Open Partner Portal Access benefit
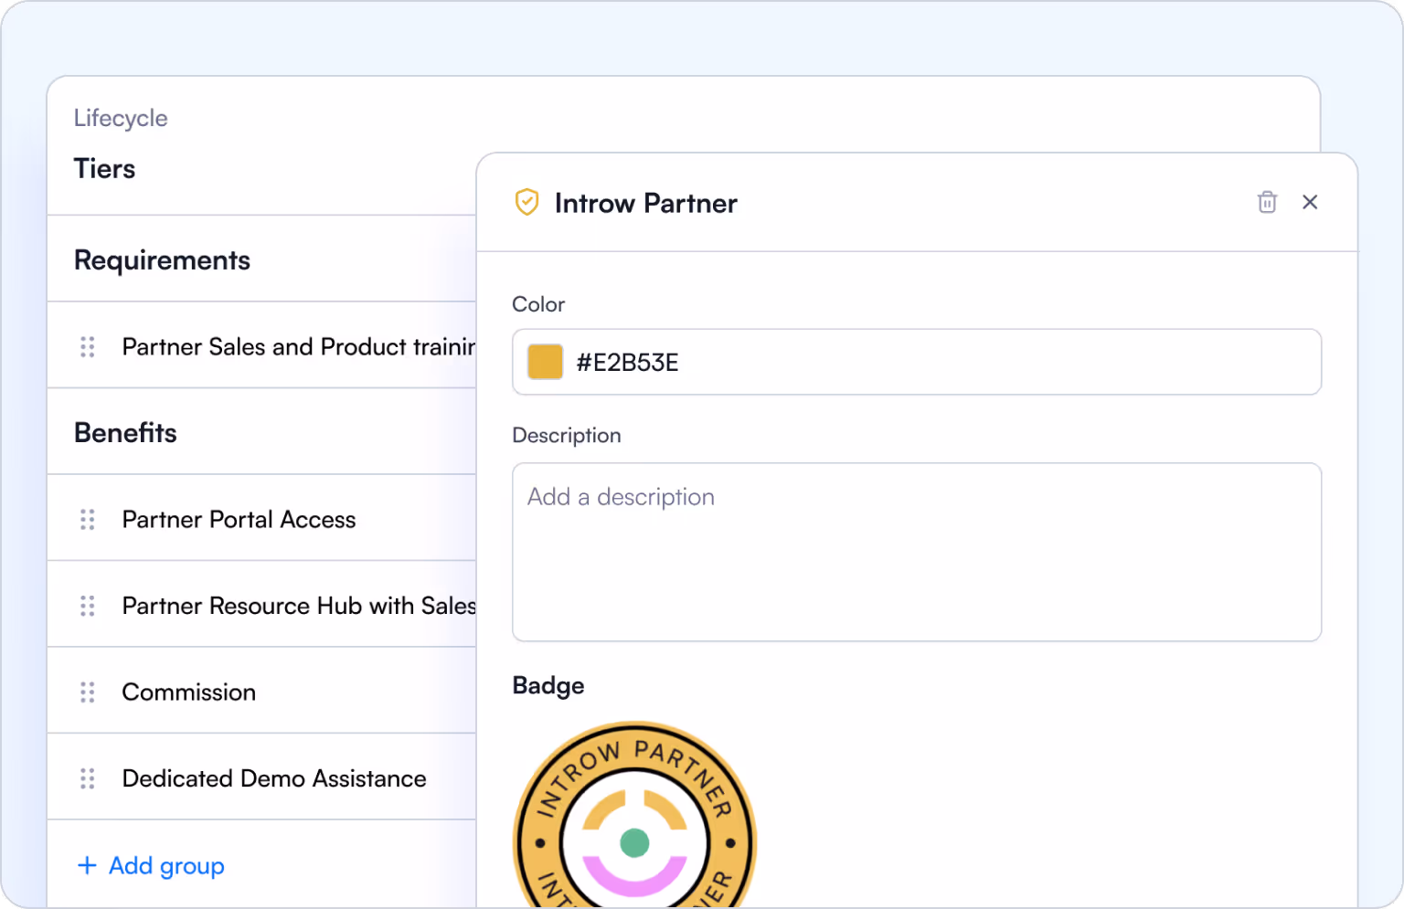 pyautogui.click(x=239, y=520)
